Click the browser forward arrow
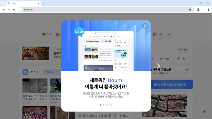Image resolution: width=212 pixels, height=119 pixels. [9, 10]
